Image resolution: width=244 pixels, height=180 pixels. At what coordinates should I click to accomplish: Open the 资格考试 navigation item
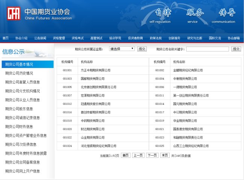point(77,38)
